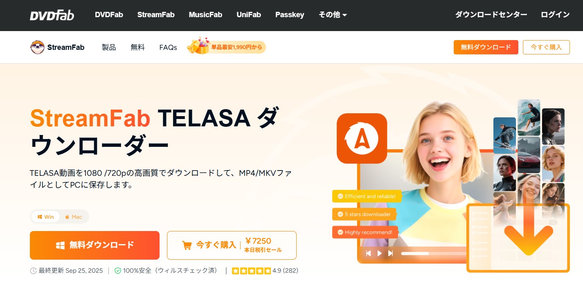The width and height of the screenshot is (583, 294).
Task: Click the DVDFab logo in header
Action: [52, 15]
